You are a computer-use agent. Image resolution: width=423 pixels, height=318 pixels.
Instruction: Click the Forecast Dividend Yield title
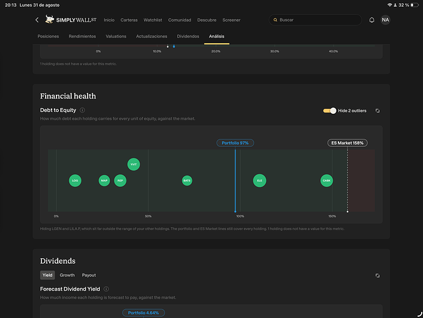pyautogui.click(x=70, y=289)
